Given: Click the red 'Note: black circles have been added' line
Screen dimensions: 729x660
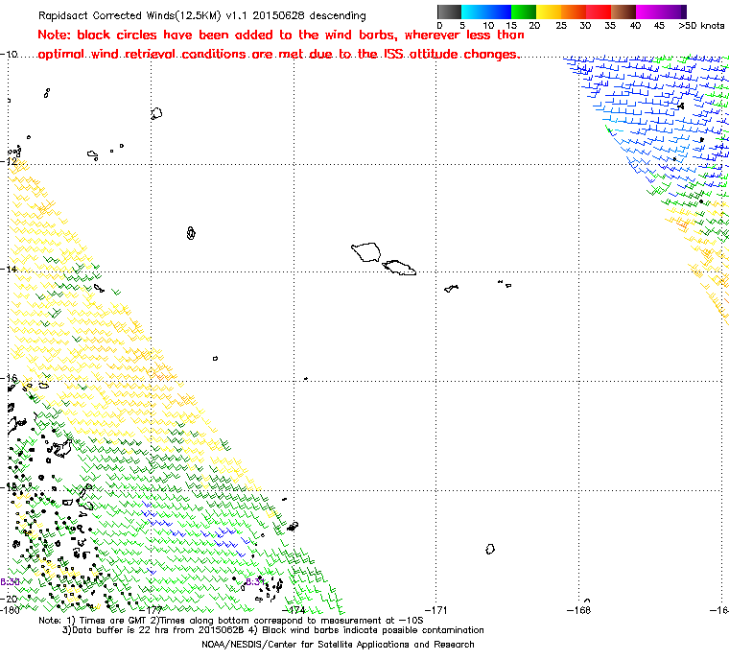Looking at the screenshot, I should coord(281,35).
